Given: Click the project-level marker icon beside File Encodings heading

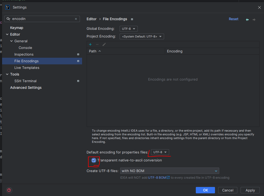Looking at the screenshot, I should pos(132,19).
